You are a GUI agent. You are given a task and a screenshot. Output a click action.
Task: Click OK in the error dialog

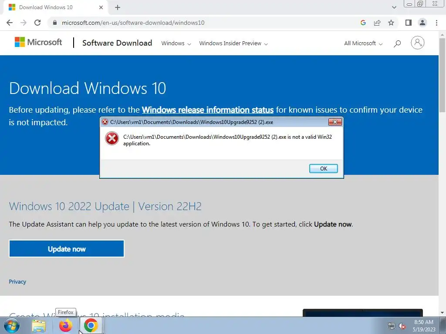click(324, 168)
